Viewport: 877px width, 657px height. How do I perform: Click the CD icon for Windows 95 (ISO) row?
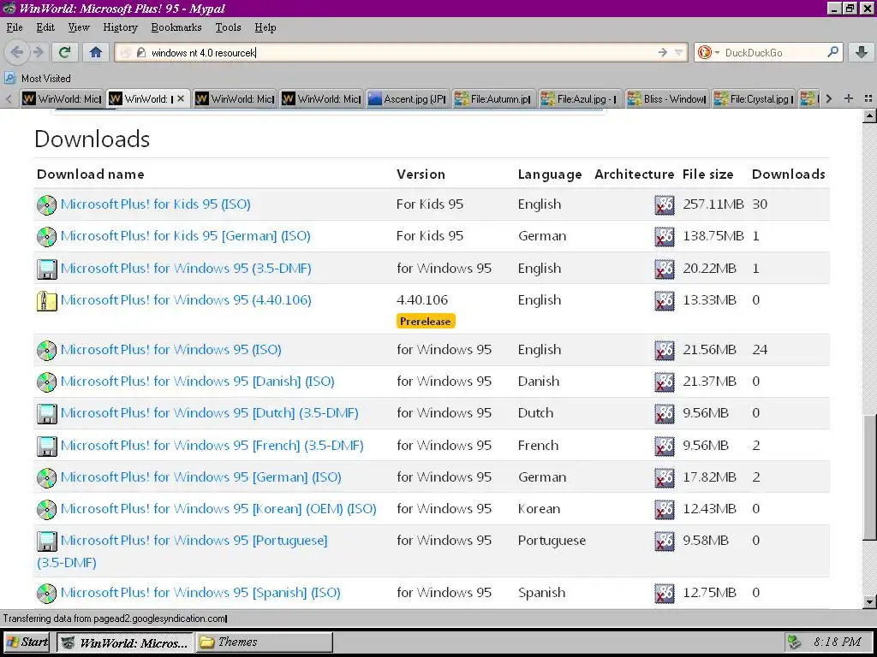47,350
